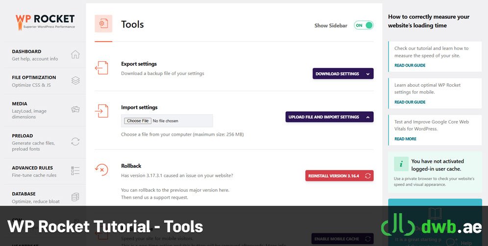Click the 'No file chosen' file field
This screenshot has height=246, width=488.
coord(167,121)
